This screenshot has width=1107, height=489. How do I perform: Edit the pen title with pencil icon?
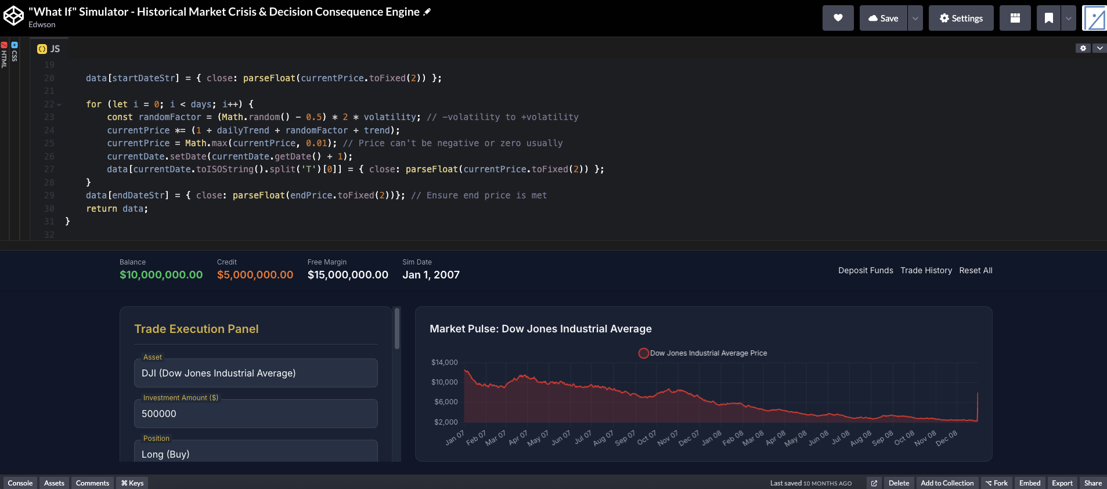pos(427,12)
